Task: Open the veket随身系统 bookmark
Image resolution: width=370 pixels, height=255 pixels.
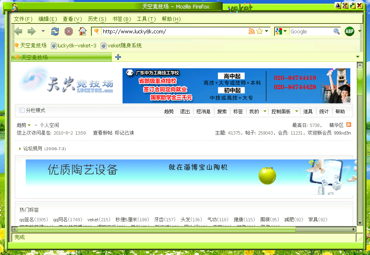Action: [x=121, y=45]
